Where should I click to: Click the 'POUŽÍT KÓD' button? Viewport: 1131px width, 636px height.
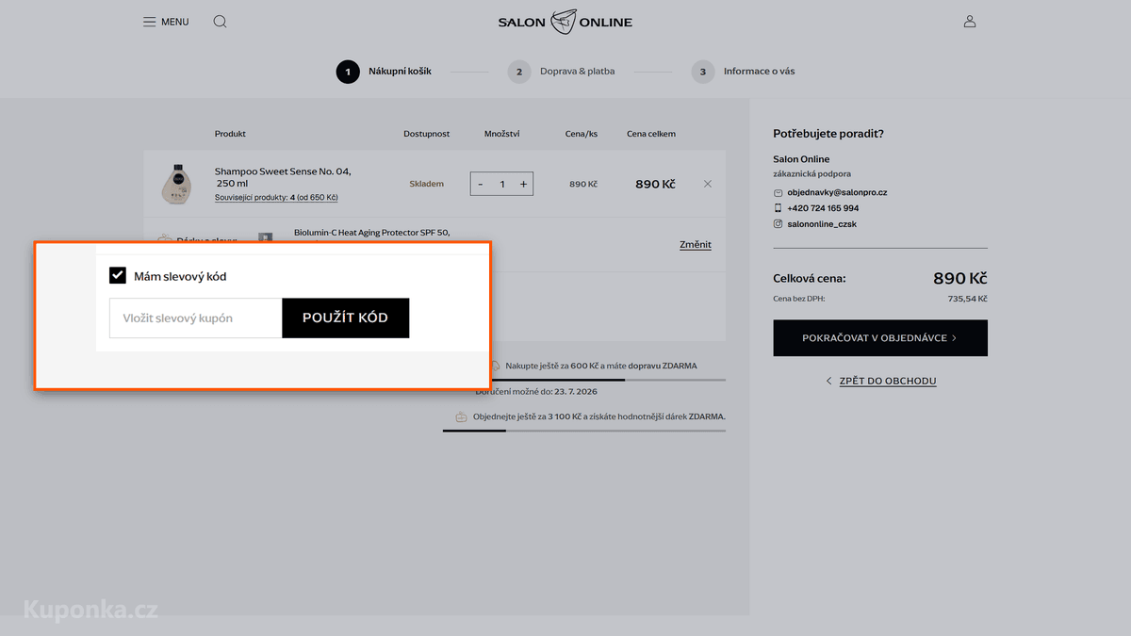point(346,318)
